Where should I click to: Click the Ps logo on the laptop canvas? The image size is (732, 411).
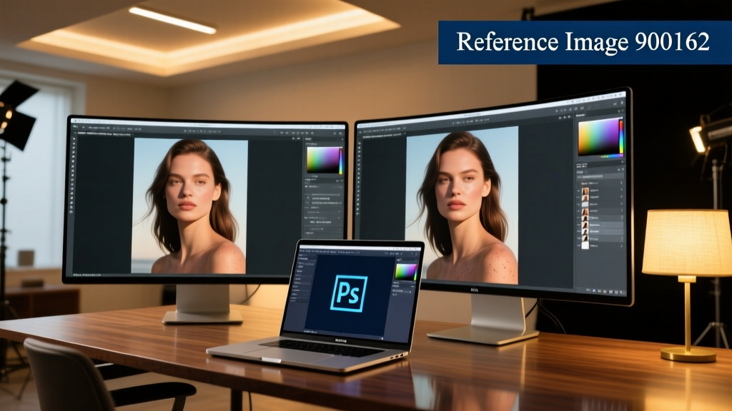(349, 293)
